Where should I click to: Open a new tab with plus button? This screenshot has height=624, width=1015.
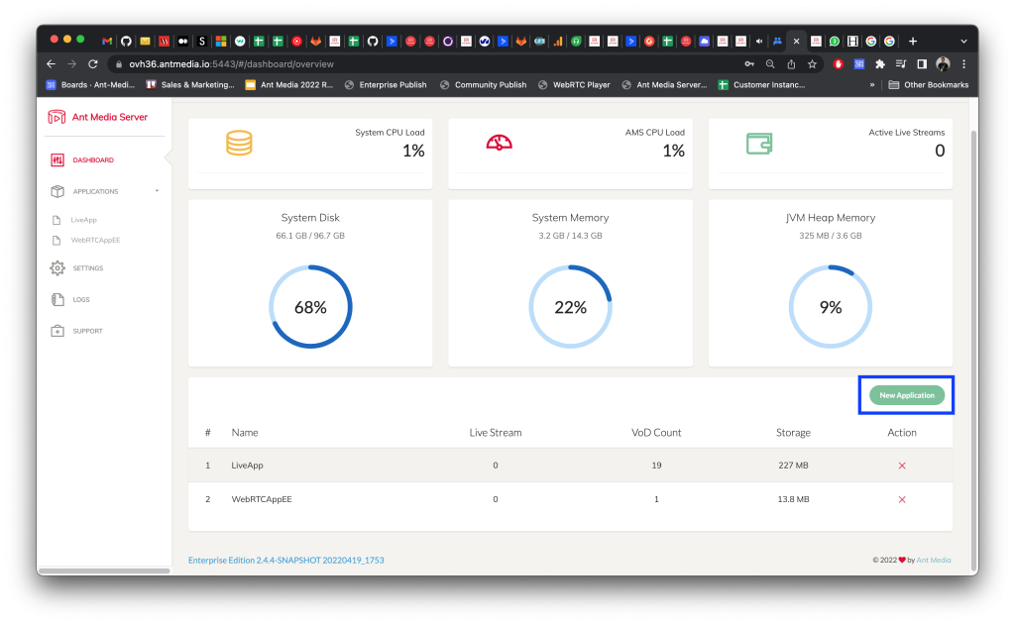pos(913,41)
